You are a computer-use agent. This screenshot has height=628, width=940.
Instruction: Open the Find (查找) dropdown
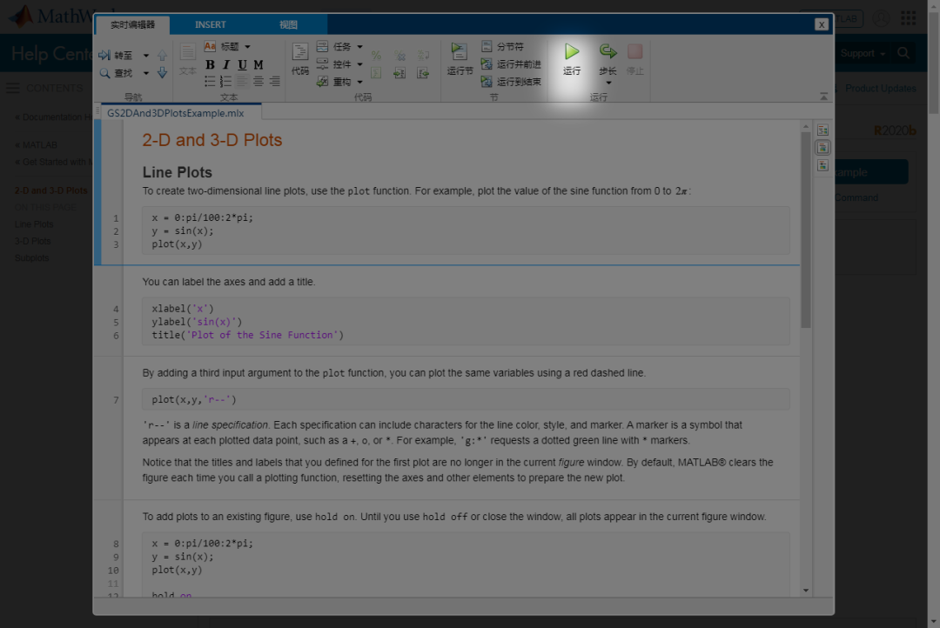pos(145,73)
